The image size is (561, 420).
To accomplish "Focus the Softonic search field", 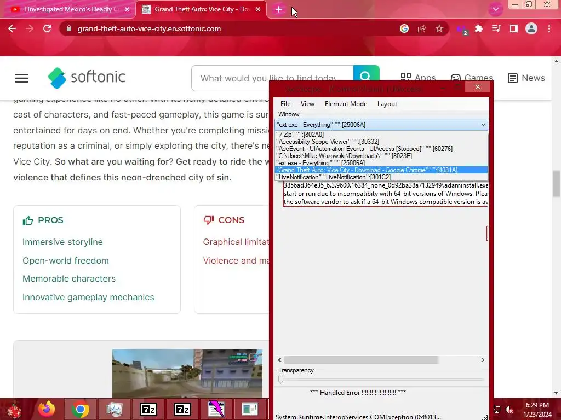I will 272,78.
